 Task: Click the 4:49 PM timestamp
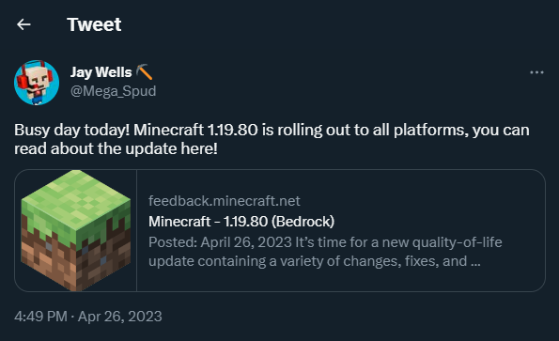40,317
